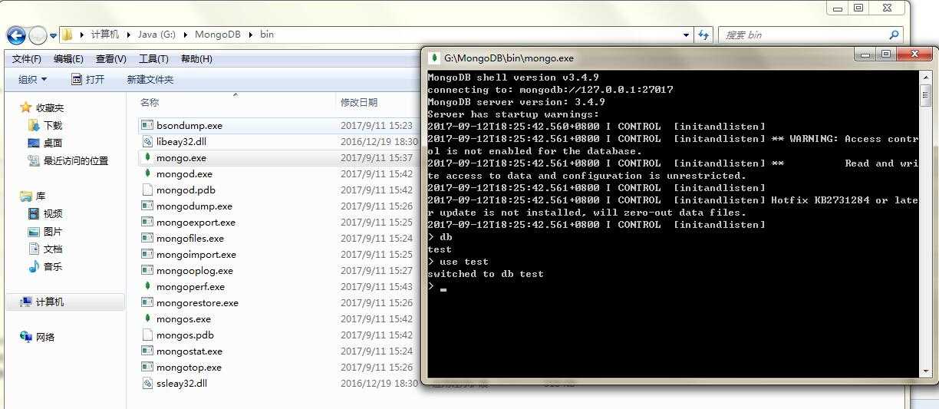
Task: Open 桌面 in navigation pane
Action: tap(53, 143)
